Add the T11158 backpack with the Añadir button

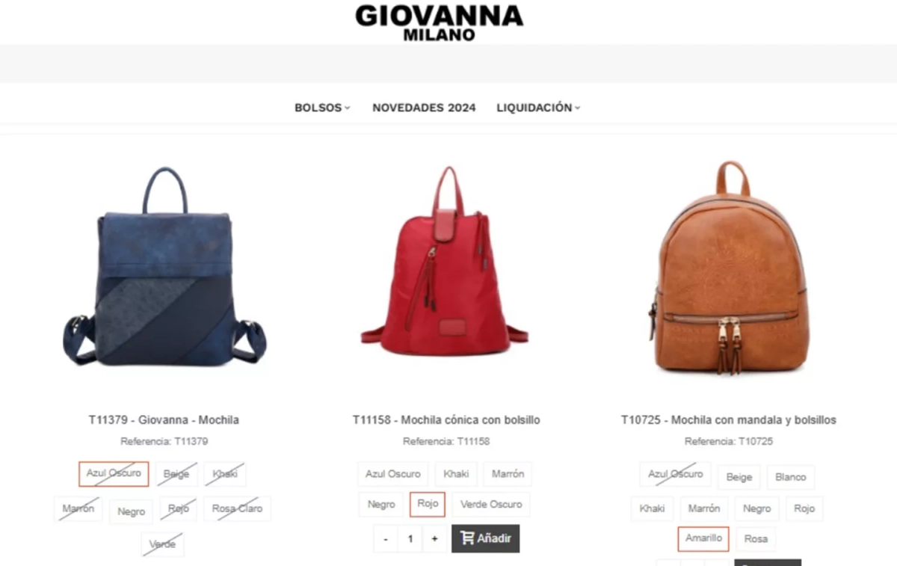pos(485,538)
